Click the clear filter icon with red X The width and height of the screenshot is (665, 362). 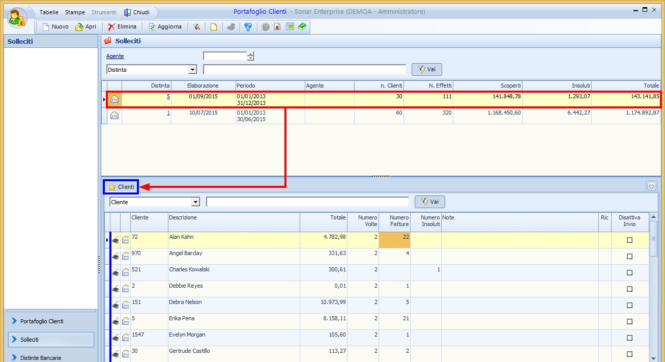click(x=196, y=27)
